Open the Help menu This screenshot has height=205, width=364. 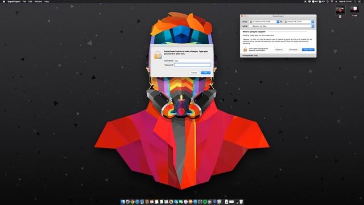point(47,2)
